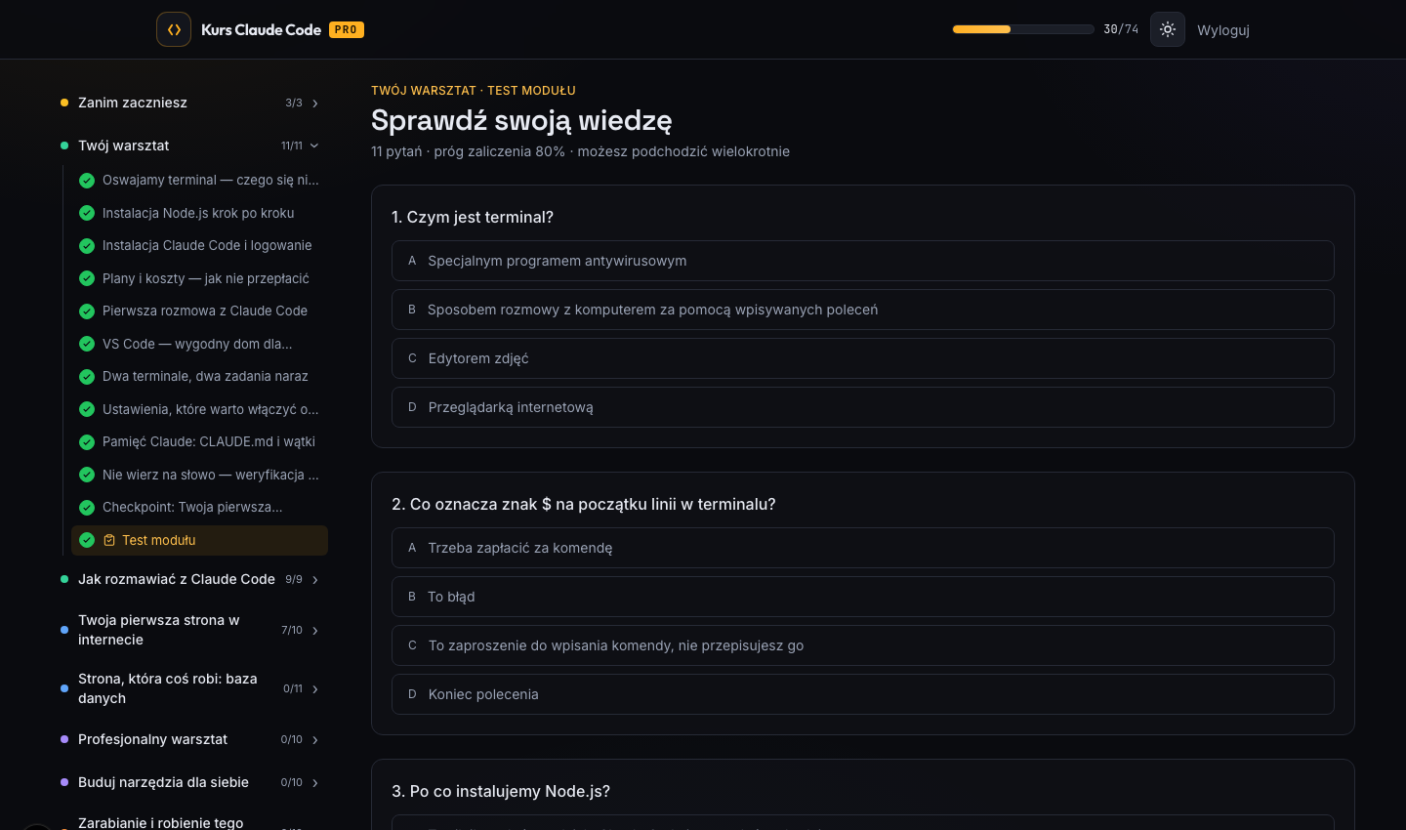This screenshot has height=830, width=1406.
Task: Click the checkmark icon beside Instalacja Node.js lesson
Action: [87, 213]
